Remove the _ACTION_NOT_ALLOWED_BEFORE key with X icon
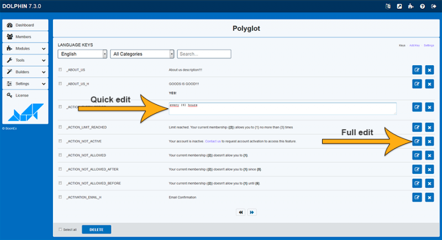Image resolution: width=442 pixels, height=240 pixels. coord(429,183)
